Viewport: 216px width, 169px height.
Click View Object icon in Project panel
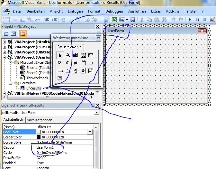point(14,34)
